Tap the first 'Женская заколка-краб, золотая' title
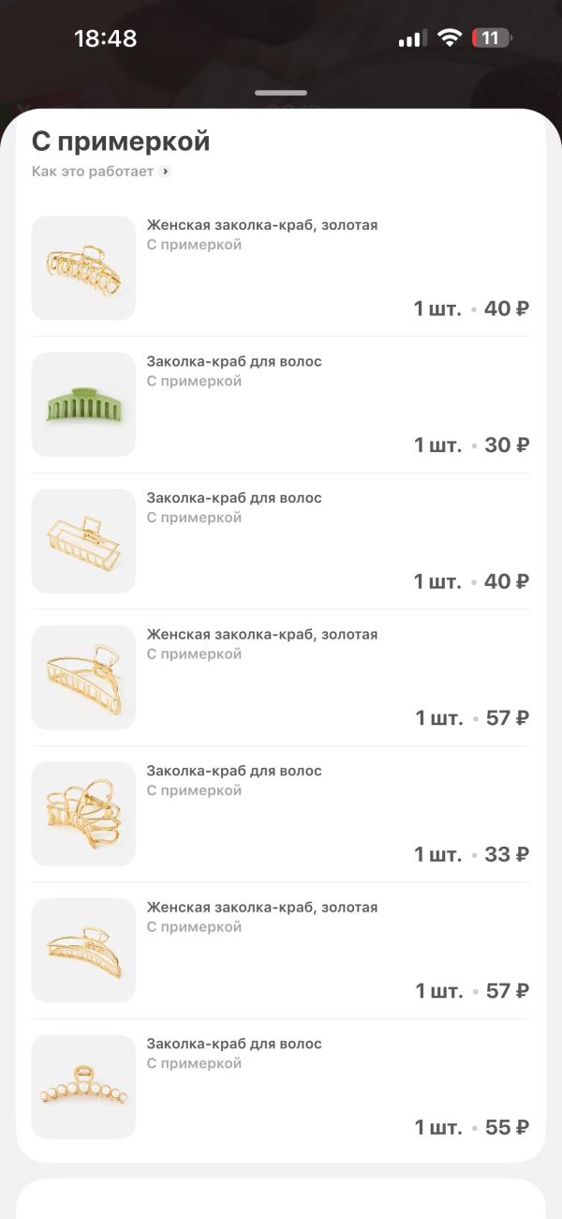This screenshot has height=1219, width=562. [262, 225]
